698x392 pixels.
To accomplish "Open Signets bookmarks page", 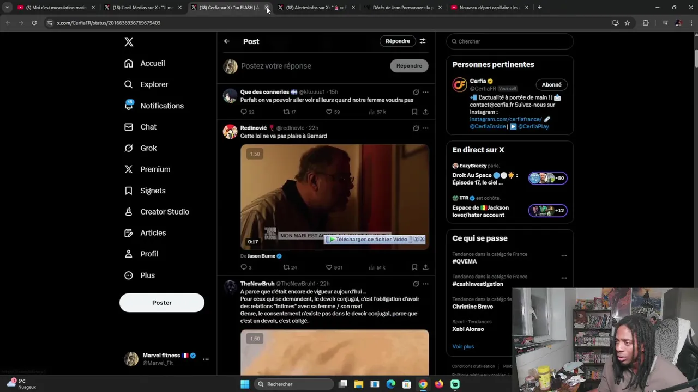I will (x=145, y=191).
